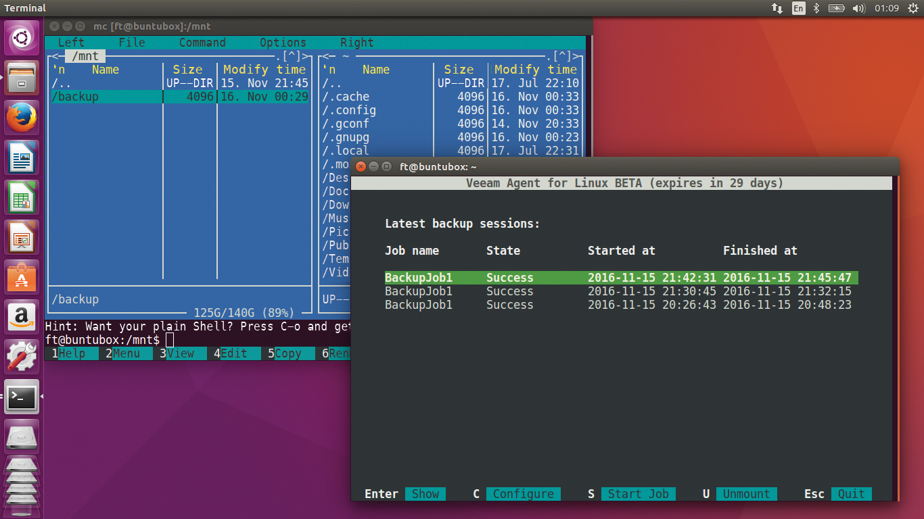This screenshot has width=924, height=519.
Task: Open LibreOffice Writer from the launcher
Action: (22, 157)
